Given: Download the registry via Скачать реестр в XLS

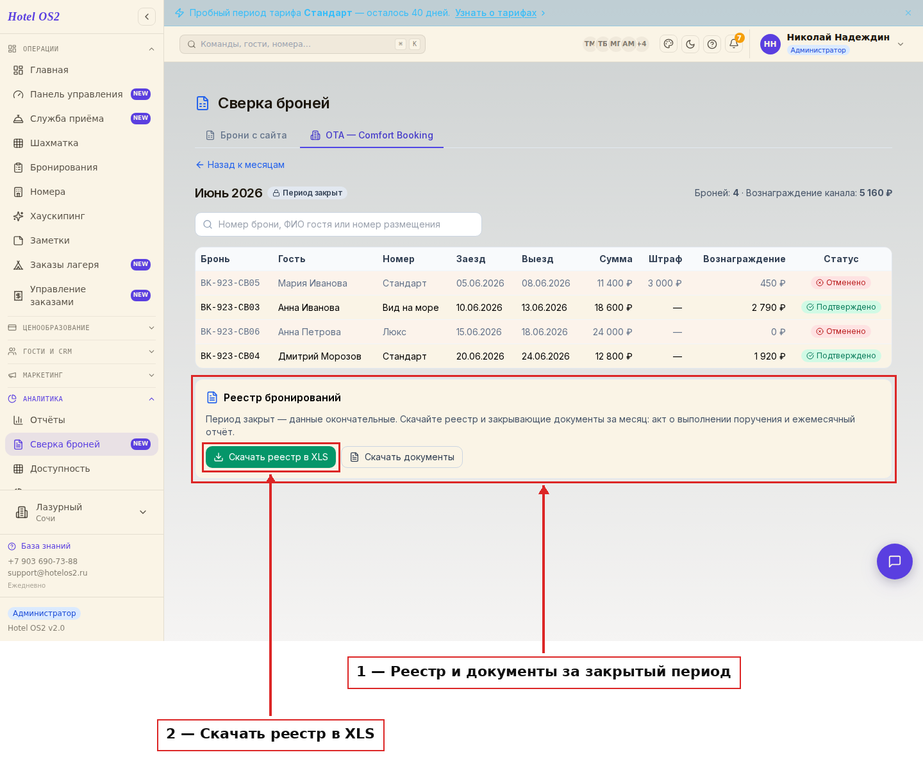Looking at the screenshot, I should 270,457.
